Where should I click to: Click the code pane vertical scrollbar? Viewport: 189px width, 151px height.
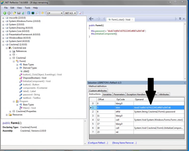[x=185, y=51]
